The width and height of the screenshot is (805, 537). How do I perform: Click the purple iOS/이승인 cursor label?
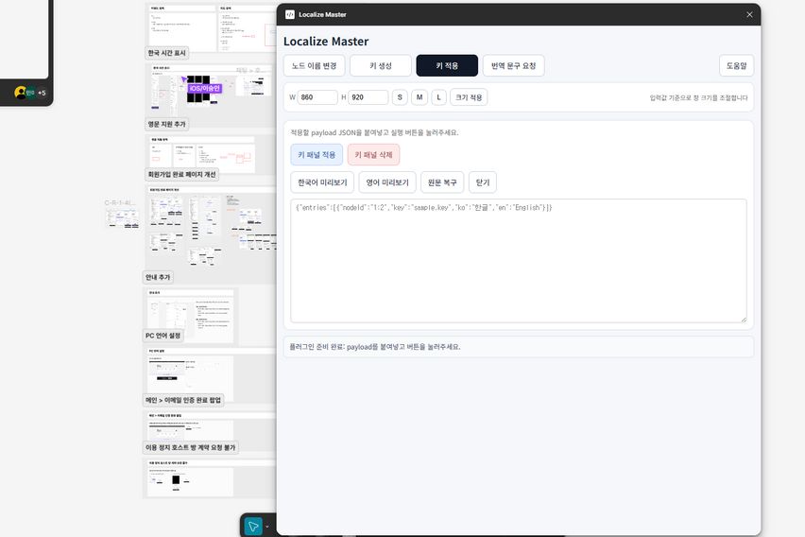[205, 88]
